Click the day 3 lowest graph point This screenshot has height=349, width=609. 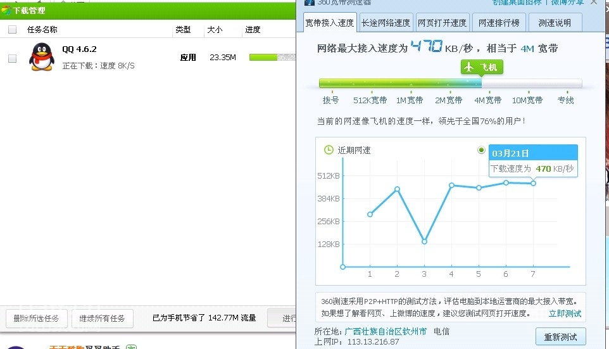point(424,241)
